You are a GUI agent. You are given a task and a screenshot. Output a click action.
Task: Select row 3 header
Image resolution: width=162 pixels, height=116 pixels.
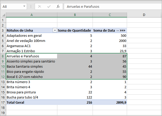[x=3, y=31]
